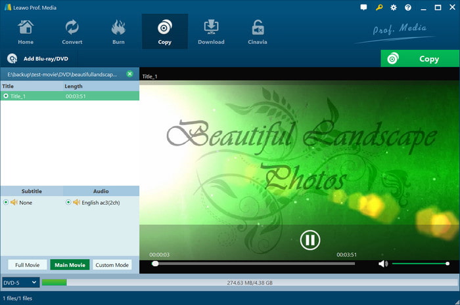Select English ac3(2ch) audio radio button
The width and height of the screenshot is (460, 305).
coord(68,202)
